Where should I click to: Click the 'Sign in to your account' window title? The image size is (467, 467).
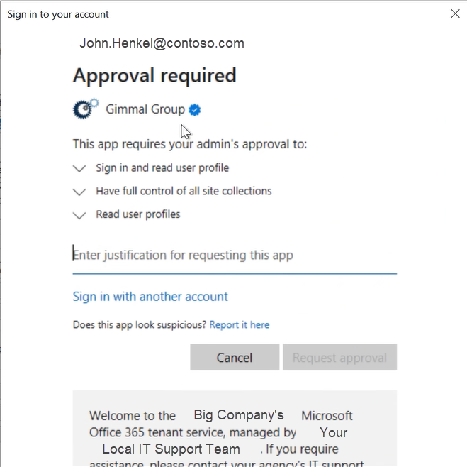pos(58,14)
